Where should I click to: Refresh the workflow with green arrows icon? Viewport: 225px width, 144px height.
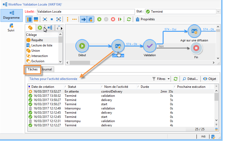coord(129,19)
